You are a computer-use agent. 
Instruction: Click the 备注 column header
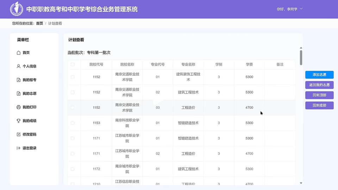[280, 65]
